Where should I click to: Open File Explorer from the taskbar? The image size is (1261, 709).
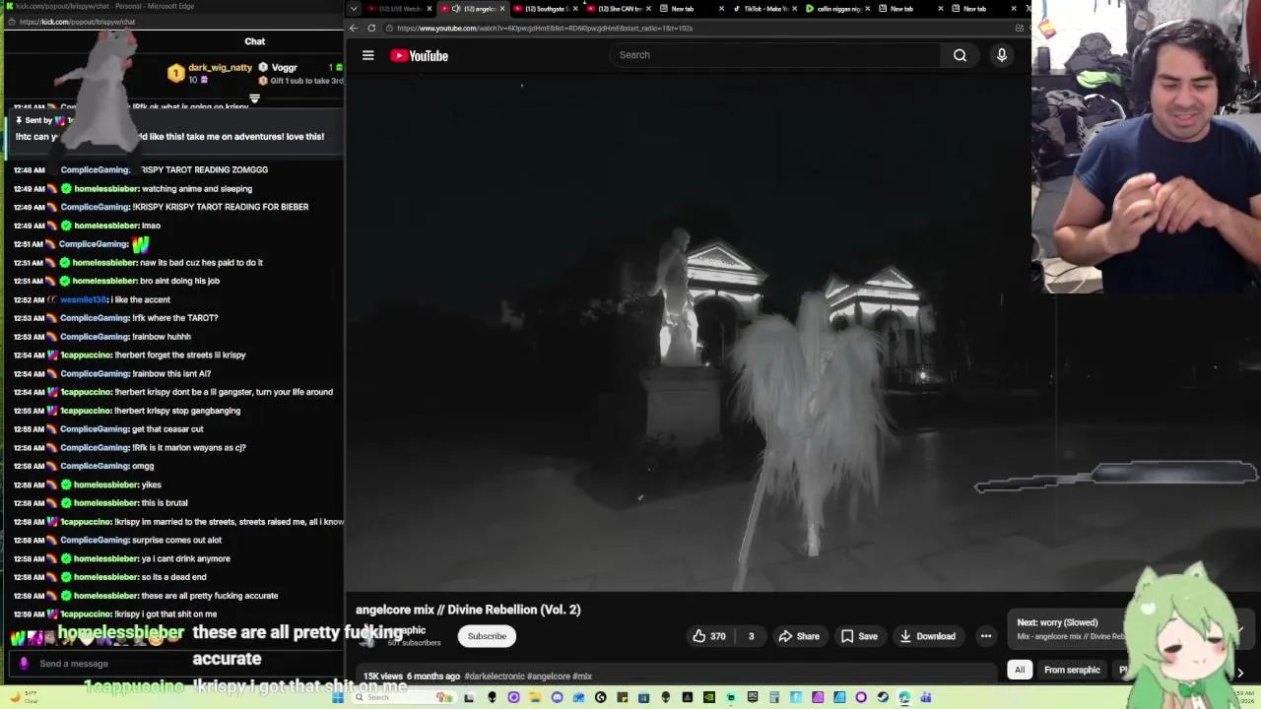point(535,698)
